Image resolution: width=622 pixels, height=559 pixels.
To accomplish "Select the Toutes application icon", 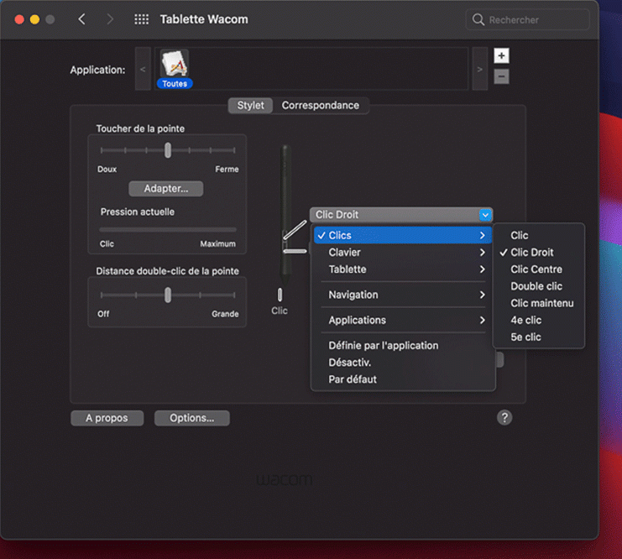I will click(175, 69).
